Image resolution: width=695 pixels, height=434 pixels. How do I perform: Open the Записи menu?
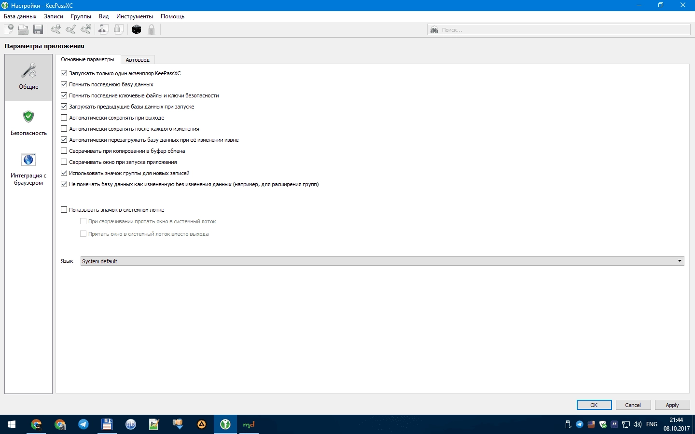click(54, 16)
